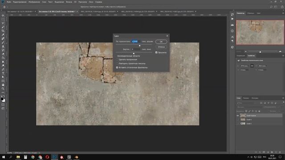The image size is (285, 160).
Task: Show the second layer in Layers panel
Action: click(237, 120)
